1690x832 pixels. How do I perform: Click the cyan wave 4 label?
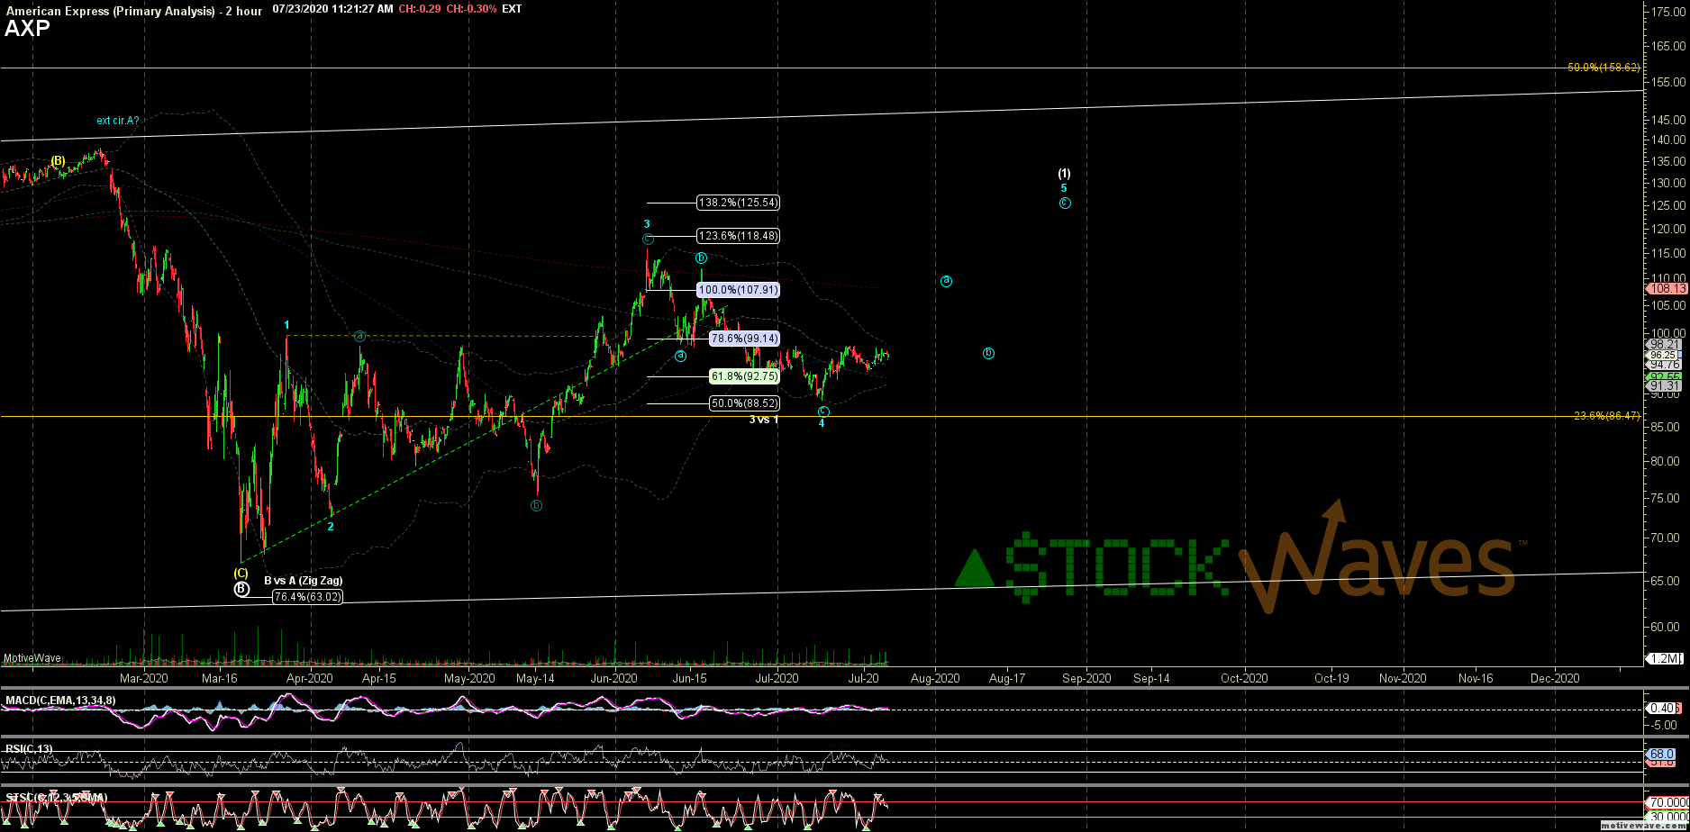pyautogui.click(x=822, y=423)
